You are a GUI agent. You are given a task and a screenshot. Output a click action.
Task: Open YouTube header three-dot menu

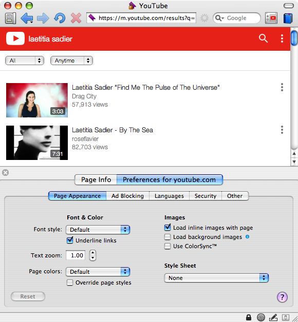tap(282, 38)
